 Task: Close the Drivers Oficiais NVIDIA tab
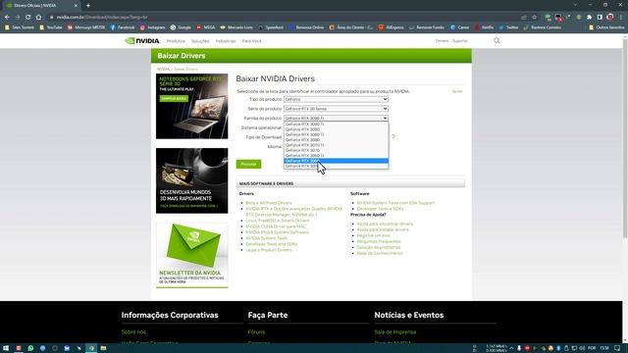tap(76, 6)
